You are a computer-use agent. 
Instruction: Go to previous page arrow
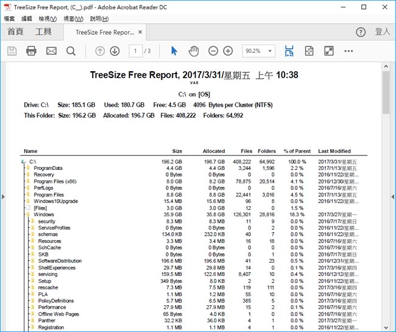coord(100,51)
